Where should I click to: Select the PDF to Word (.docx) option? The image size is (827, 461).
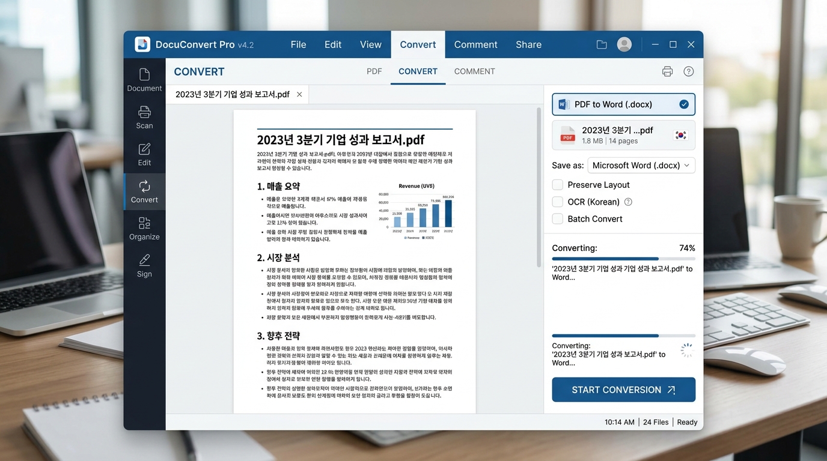click(624, 104)
